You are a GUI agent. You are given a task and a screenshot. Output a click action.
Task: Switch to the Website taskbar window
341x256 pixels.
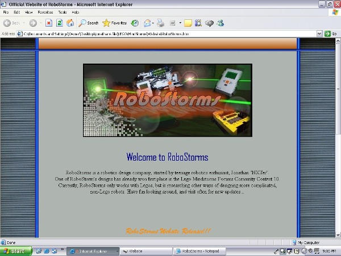click(x=146, y=251)
